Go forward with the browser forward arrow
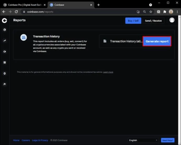This screenshot has height=145, width=181. [10, 12]
